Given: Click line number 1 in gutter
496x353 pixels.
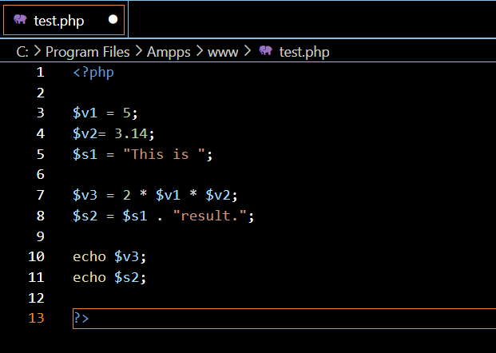Looking at the screenshot, I should (x=40, y=73).
